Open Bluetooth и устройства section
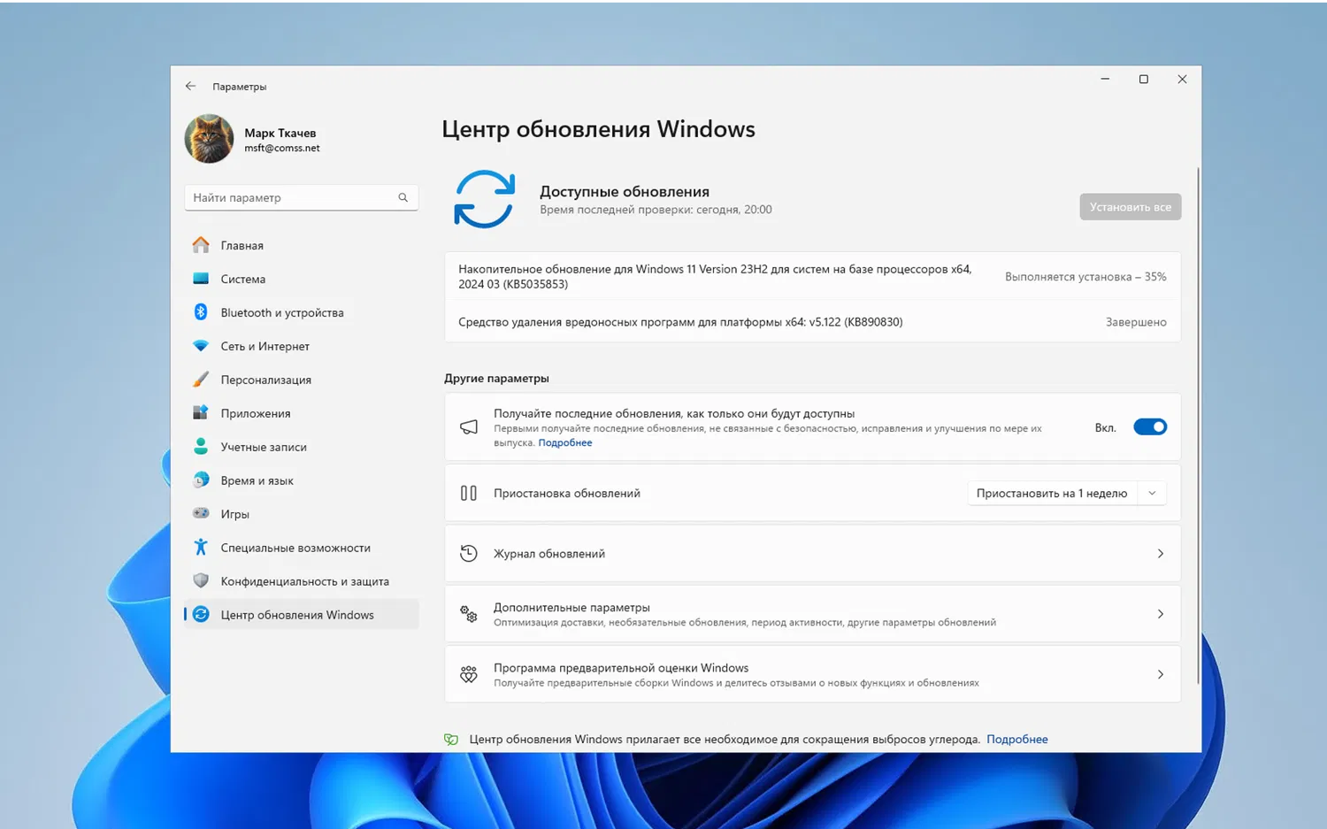The image size is (1327, 829). pos(301,312)
